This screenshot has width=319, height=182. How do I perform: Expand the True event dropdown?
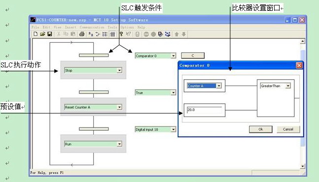coord(174,92)
